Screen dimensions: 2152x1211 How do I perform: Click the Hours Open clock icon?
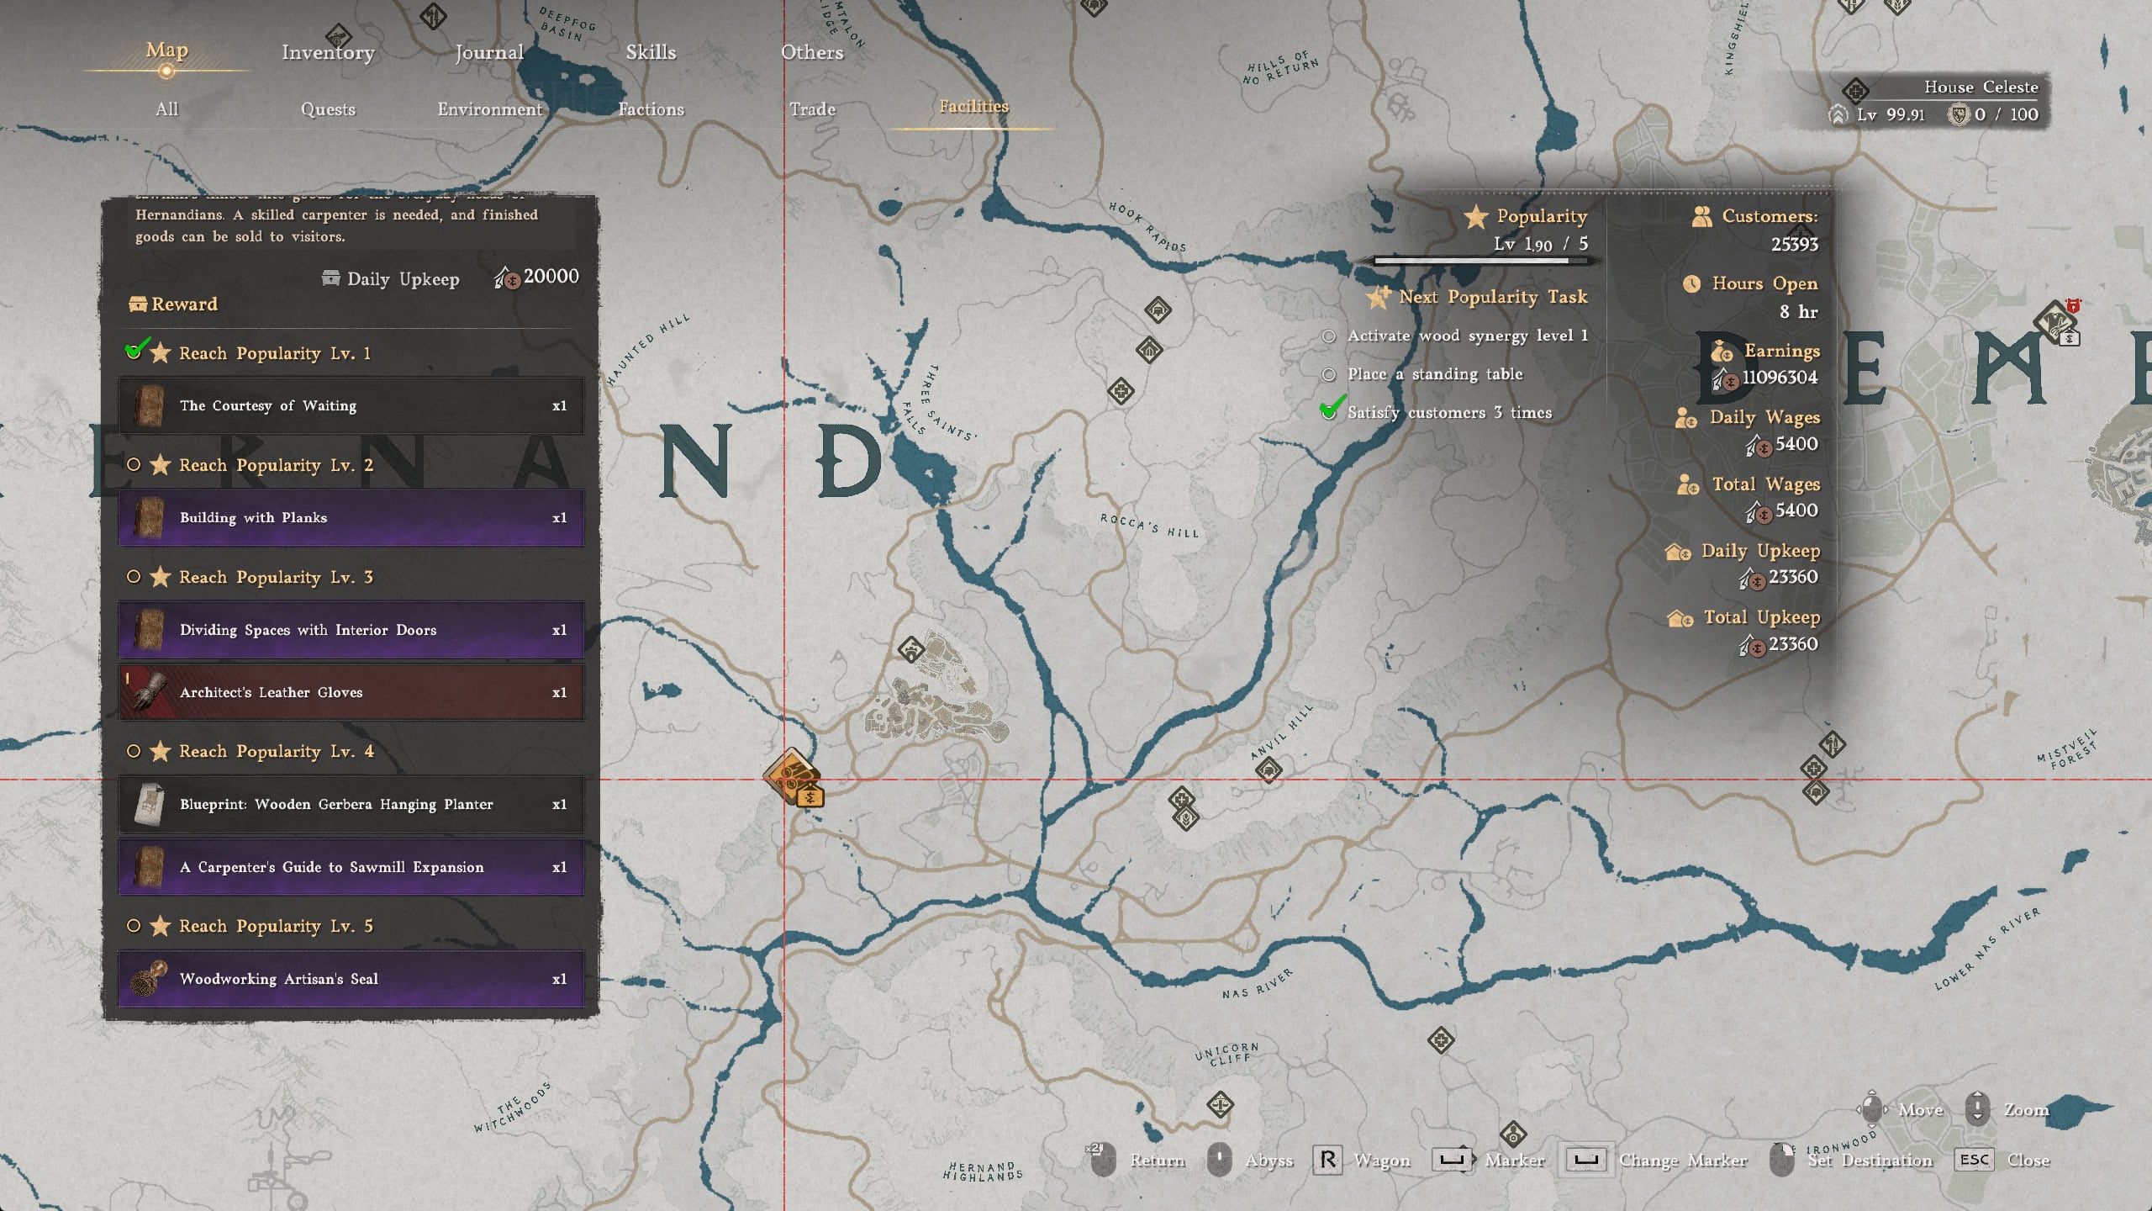[x=1691, y=284]
